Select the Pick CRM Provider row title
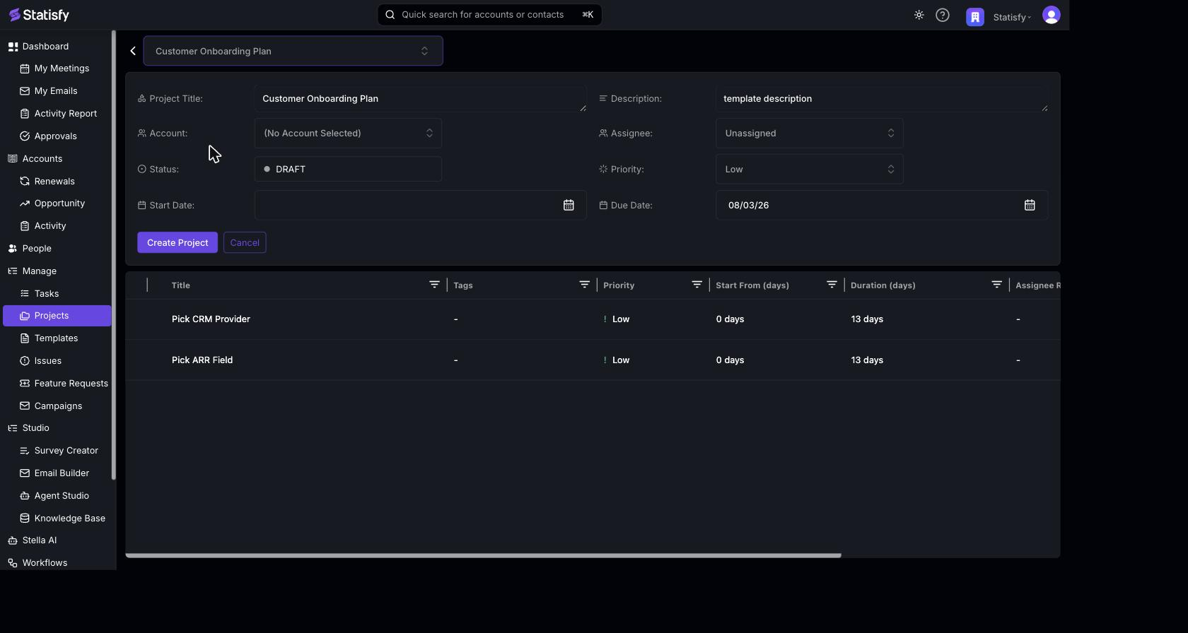1188x633 pixels. pos(211,319)
